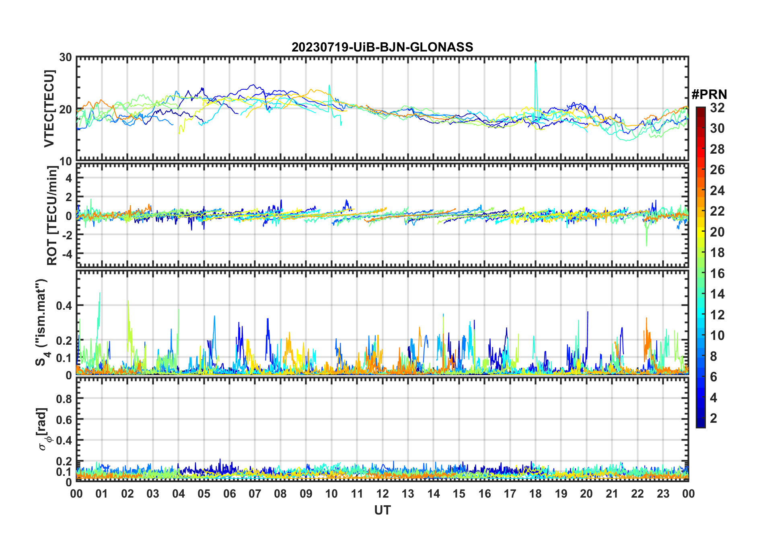This screenshot has width=765, height=535.
Task: Select the 0.2 tick on S4 axis
Action: coord(64,340)
